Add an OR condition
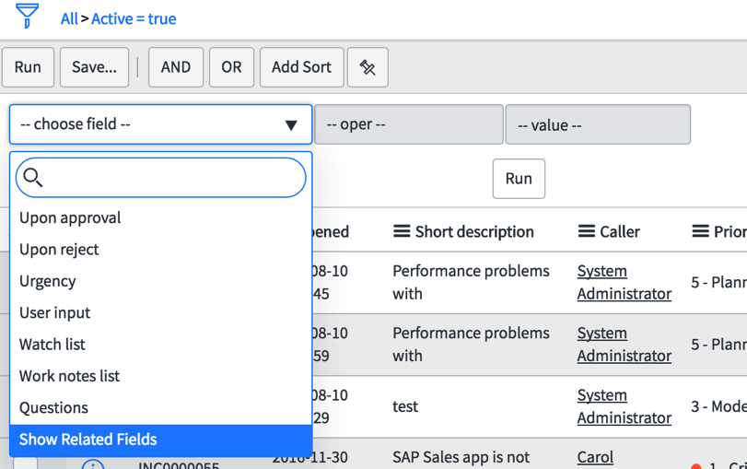The height and width of the screenshot is (469, 747). (231, 67)
